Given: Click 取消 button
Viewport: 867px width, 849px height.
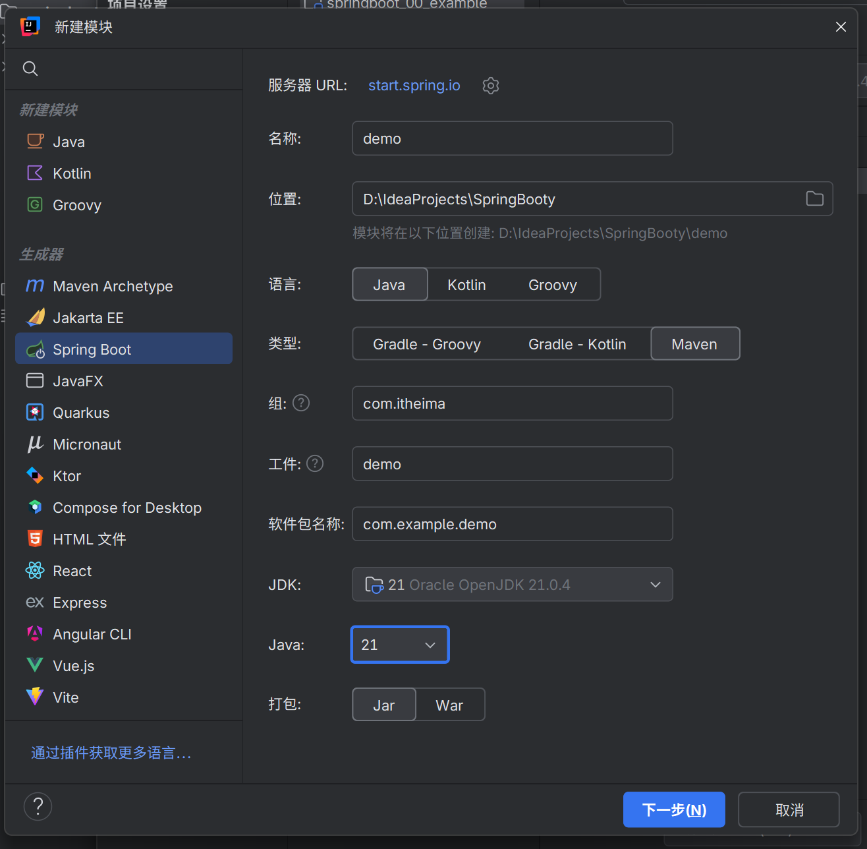Looking at the screenshot, I should pyautogui.click(x=789, y=809).
